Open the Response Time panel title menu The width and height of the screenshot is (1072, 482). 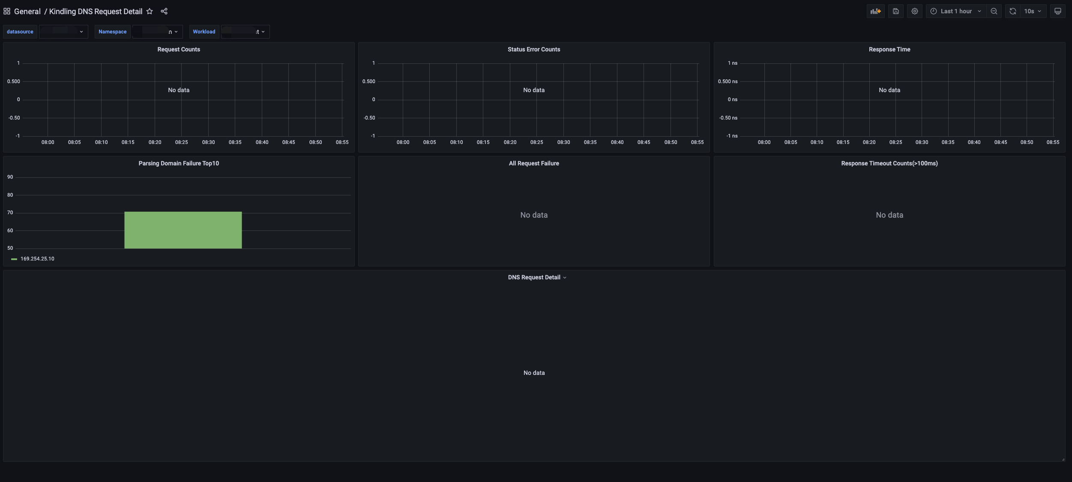tap(889, 49)
